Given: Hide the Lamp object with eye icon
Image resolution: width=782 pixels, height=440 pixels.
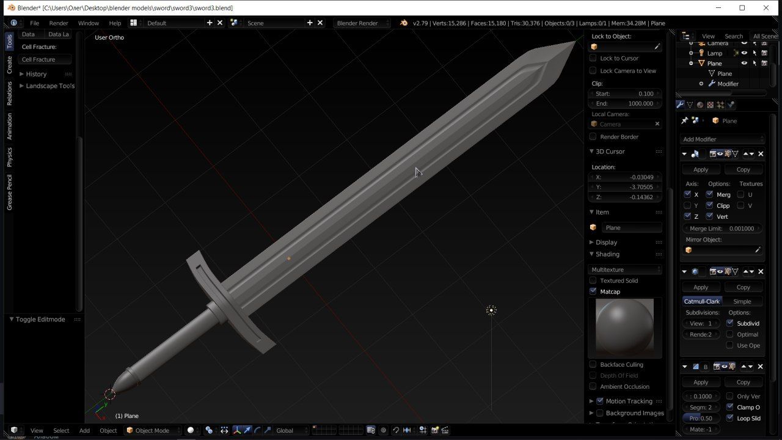Looking at the screenshot, I should point(744,53).
